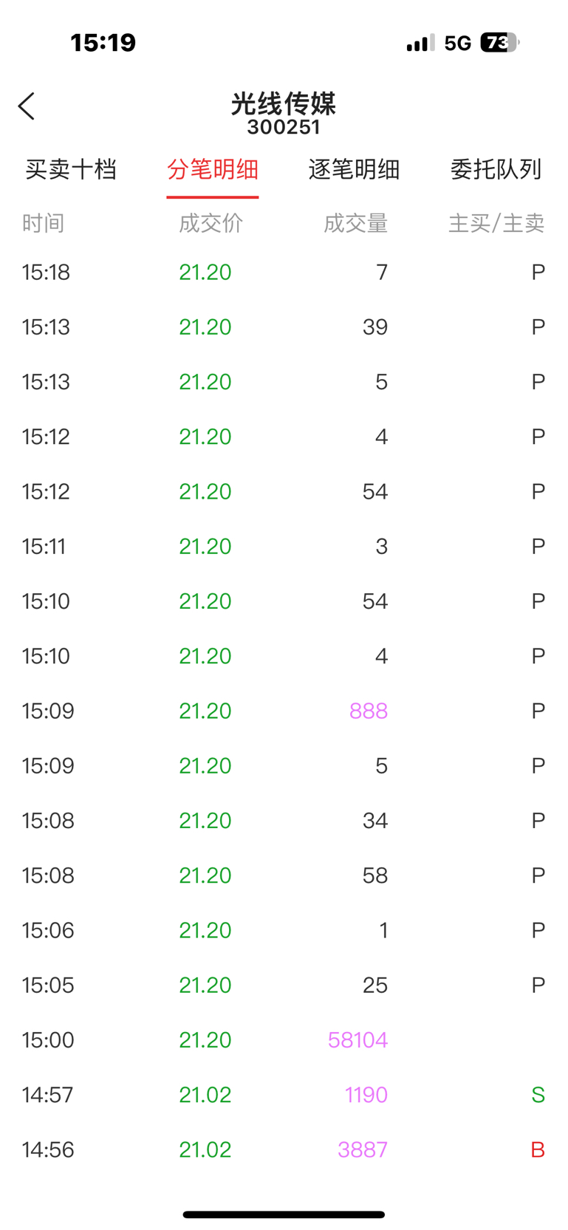Screen dimensions: 568x1230
Task: Click the 时间 column header
Action: click(44, 223)
